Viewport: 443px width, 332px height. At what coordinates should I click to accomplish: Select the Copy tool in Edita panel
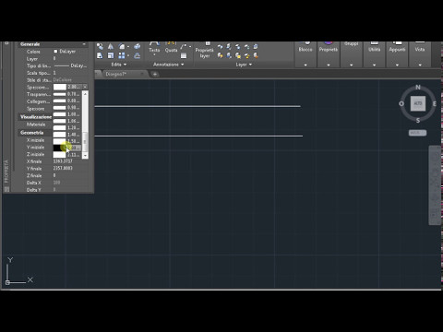pos(100,46)
